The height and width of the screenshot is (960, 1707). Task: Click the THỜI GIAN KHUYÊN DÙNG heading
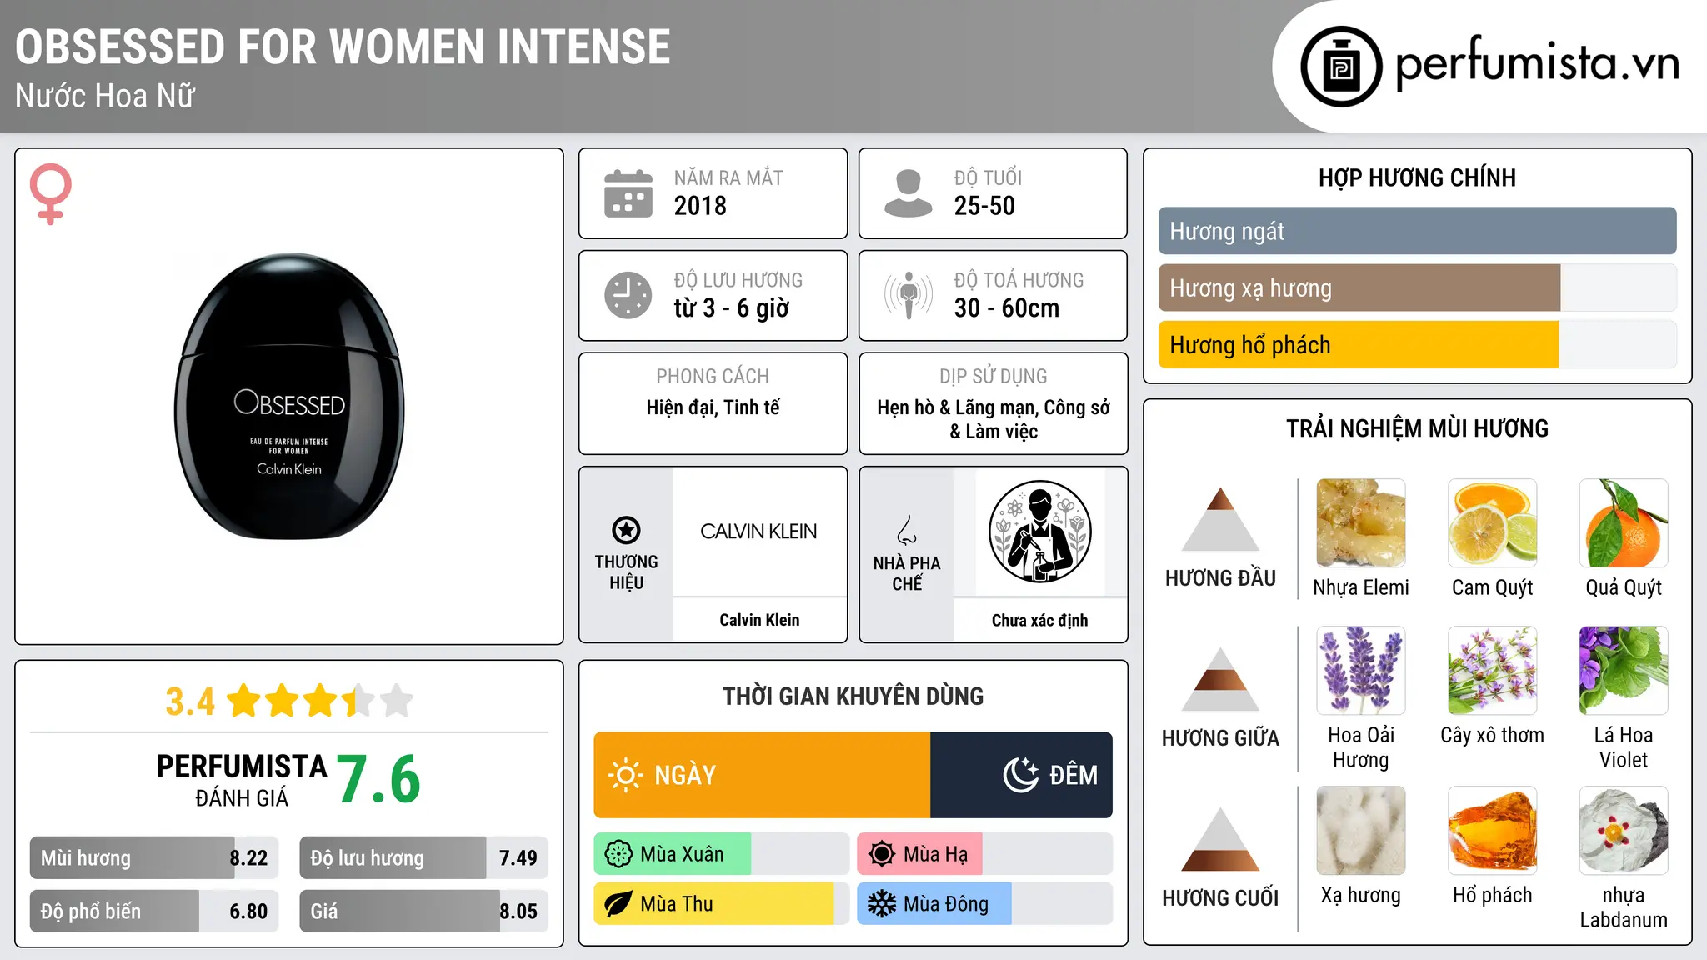[853, 696]
